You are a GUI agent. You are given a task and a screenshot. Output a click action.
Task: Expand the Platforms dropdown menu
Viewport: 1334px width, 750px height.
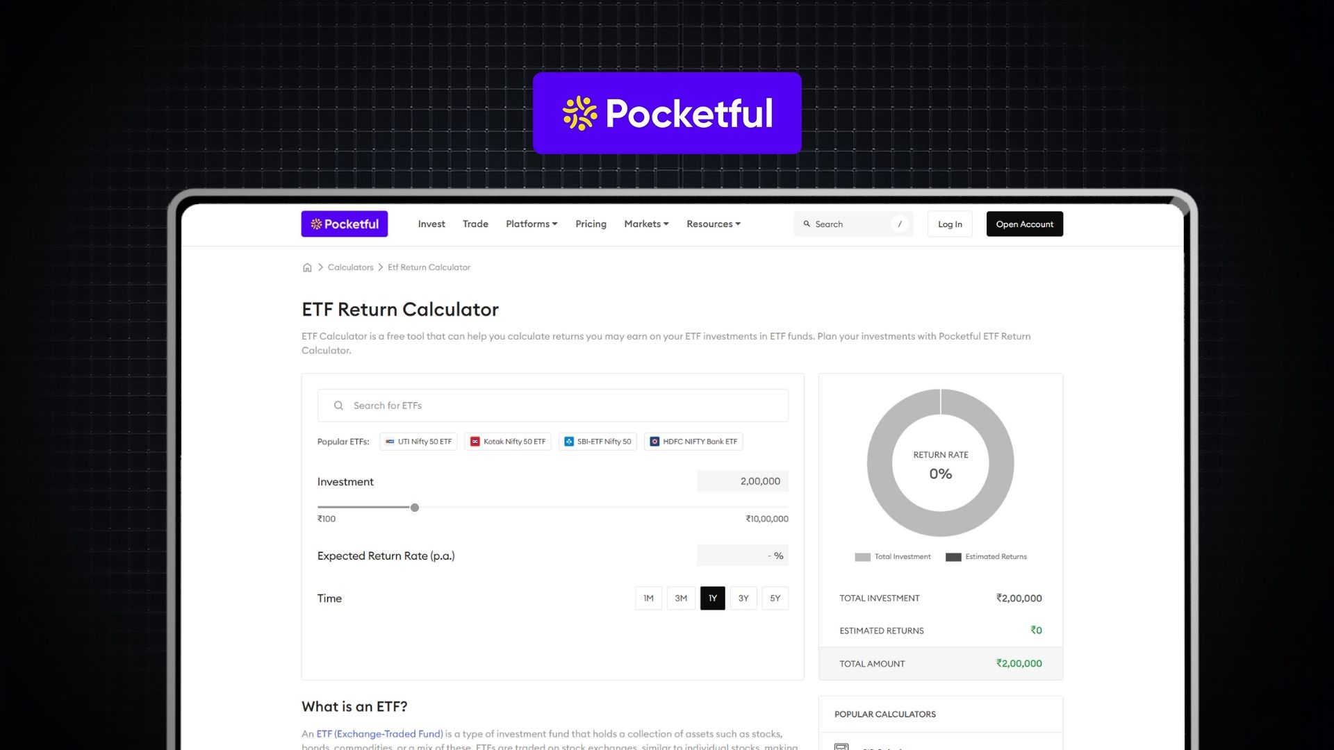pyautogui.click(x=532, y=224)
